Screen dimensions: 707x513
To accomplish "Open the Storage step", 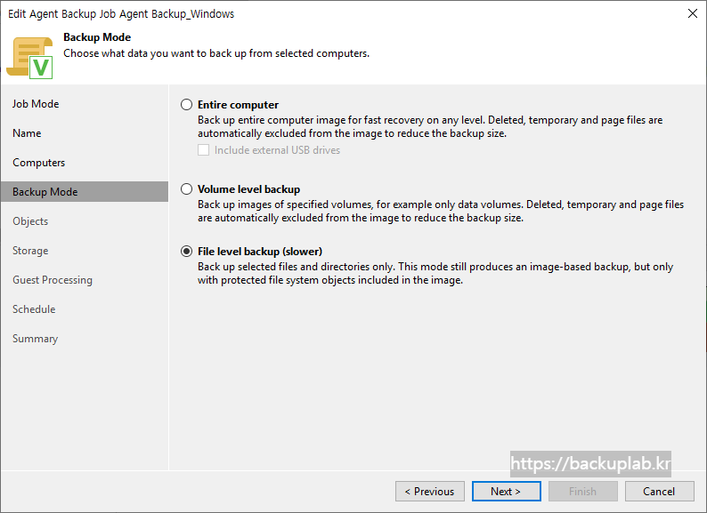I will click(x=30, y=251).
